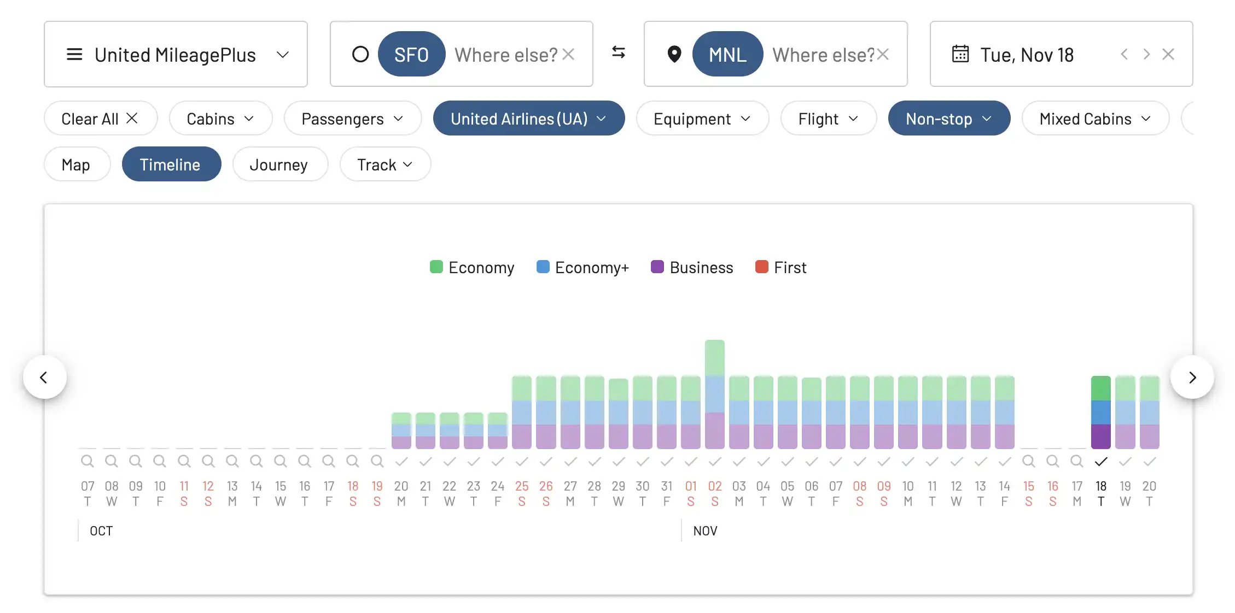Switch to the Timeline view tab

point(171,164)
